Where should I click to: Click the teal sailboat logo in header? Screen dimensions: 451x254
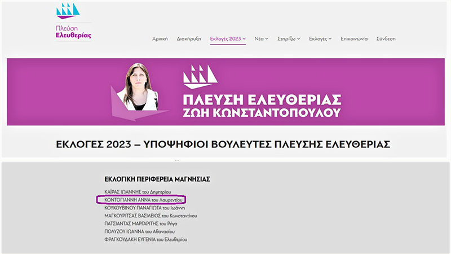tap(68, 10)
